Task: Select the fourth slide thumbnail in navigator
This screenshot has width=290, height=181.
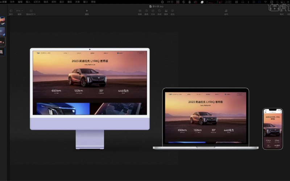Action: (x=3, y=52)
